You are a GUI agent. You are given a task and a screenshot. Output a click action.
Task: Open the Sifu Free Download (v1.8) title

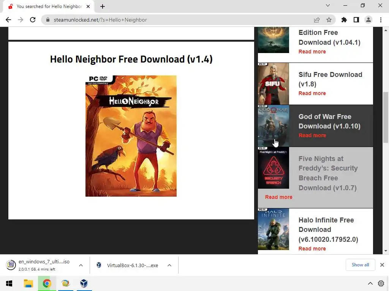point(330,79)
